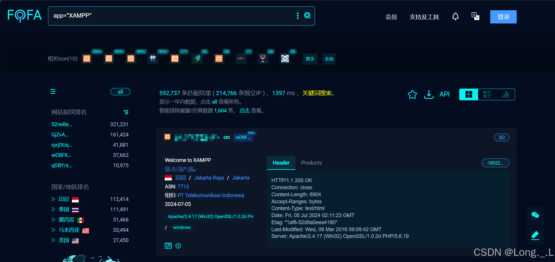Open the cube products icon on result
Viewport: 555px width, 262px height.
point(178,246)
